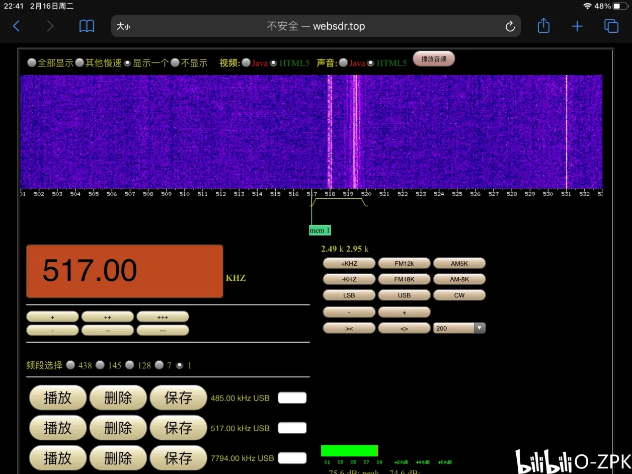Open Safari bookmarks book icon
Viewport: 632px width, 474px height.
(x=87, y=26)
